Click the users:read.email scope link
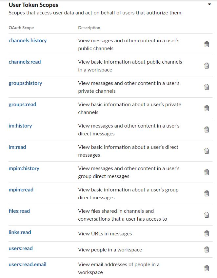The width and height of the screenshot is (217, 278). point(27,264)
